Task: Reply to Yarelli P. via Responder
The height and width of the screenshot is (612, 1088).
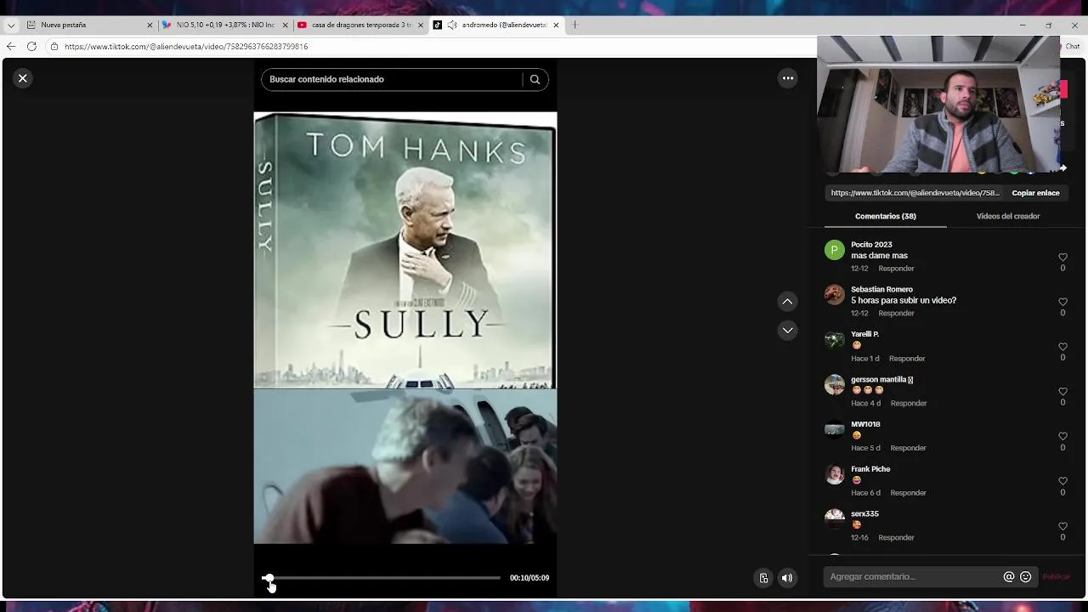Action: [907, 359]
